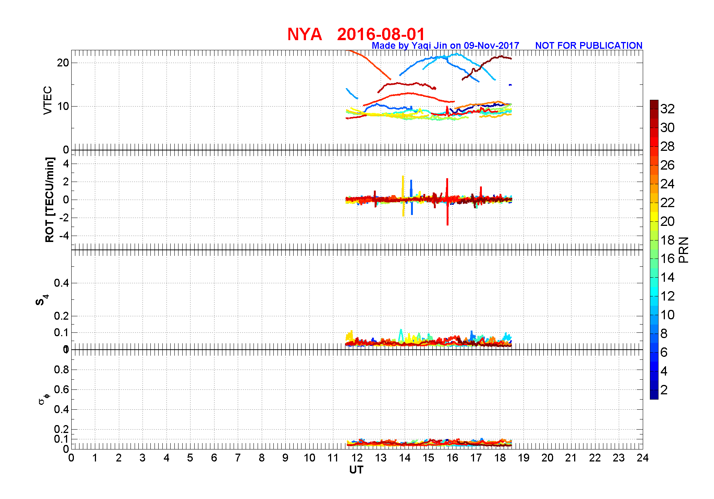Click x-axis tick label 6
Screen dimensions: 714x499
[x=214, y=458]
